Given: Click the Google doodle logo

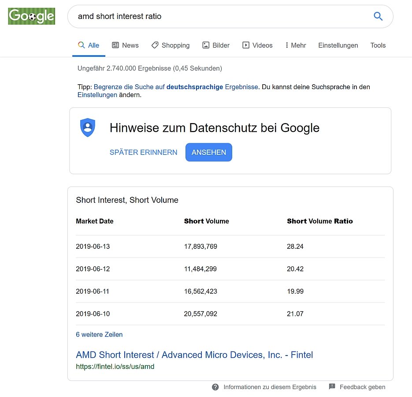Looking at the screenshot, I should 32,16.
